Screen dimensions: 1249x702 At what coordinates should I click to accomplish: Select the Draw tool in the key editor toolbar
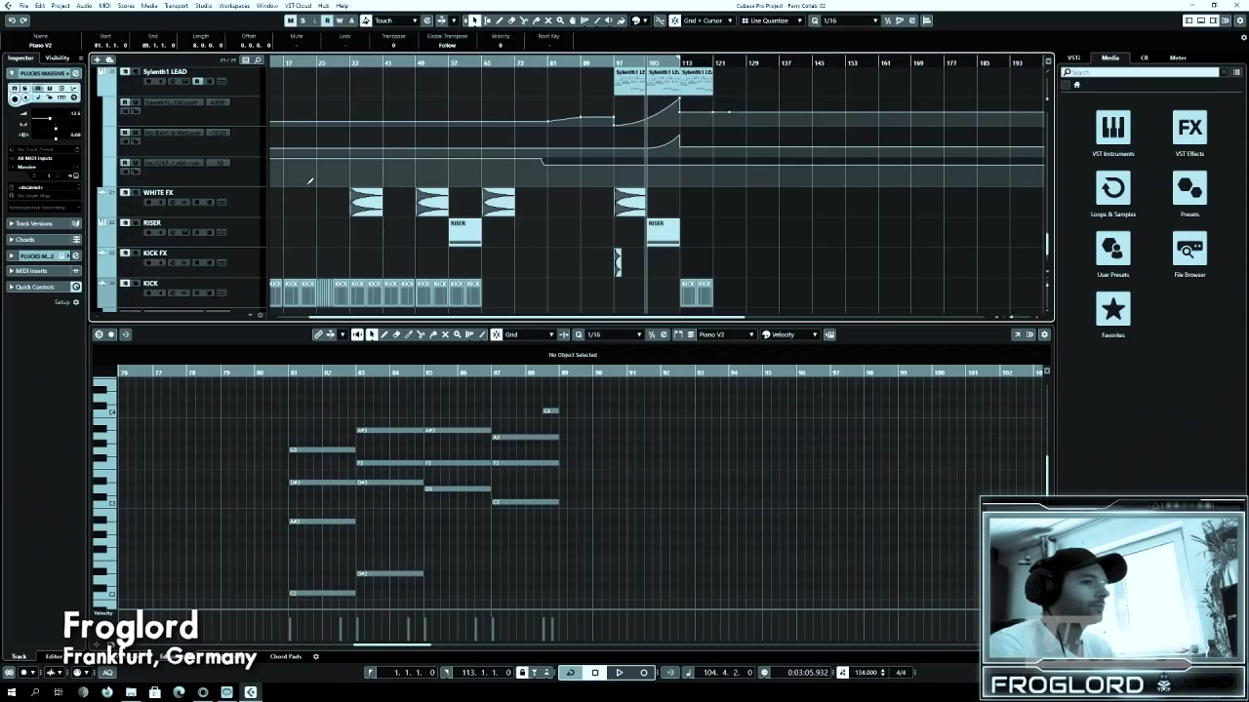point(383,334)
